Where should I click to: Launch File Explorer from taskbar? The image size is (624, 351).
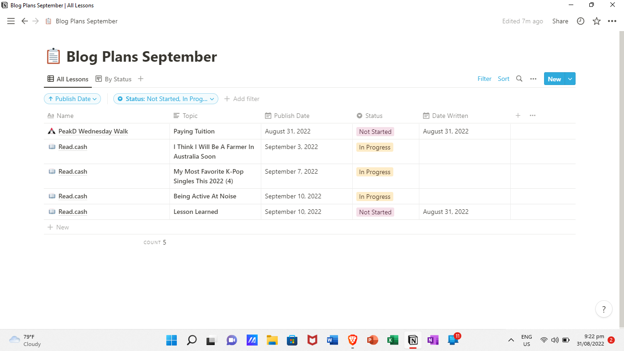point(272,340)
